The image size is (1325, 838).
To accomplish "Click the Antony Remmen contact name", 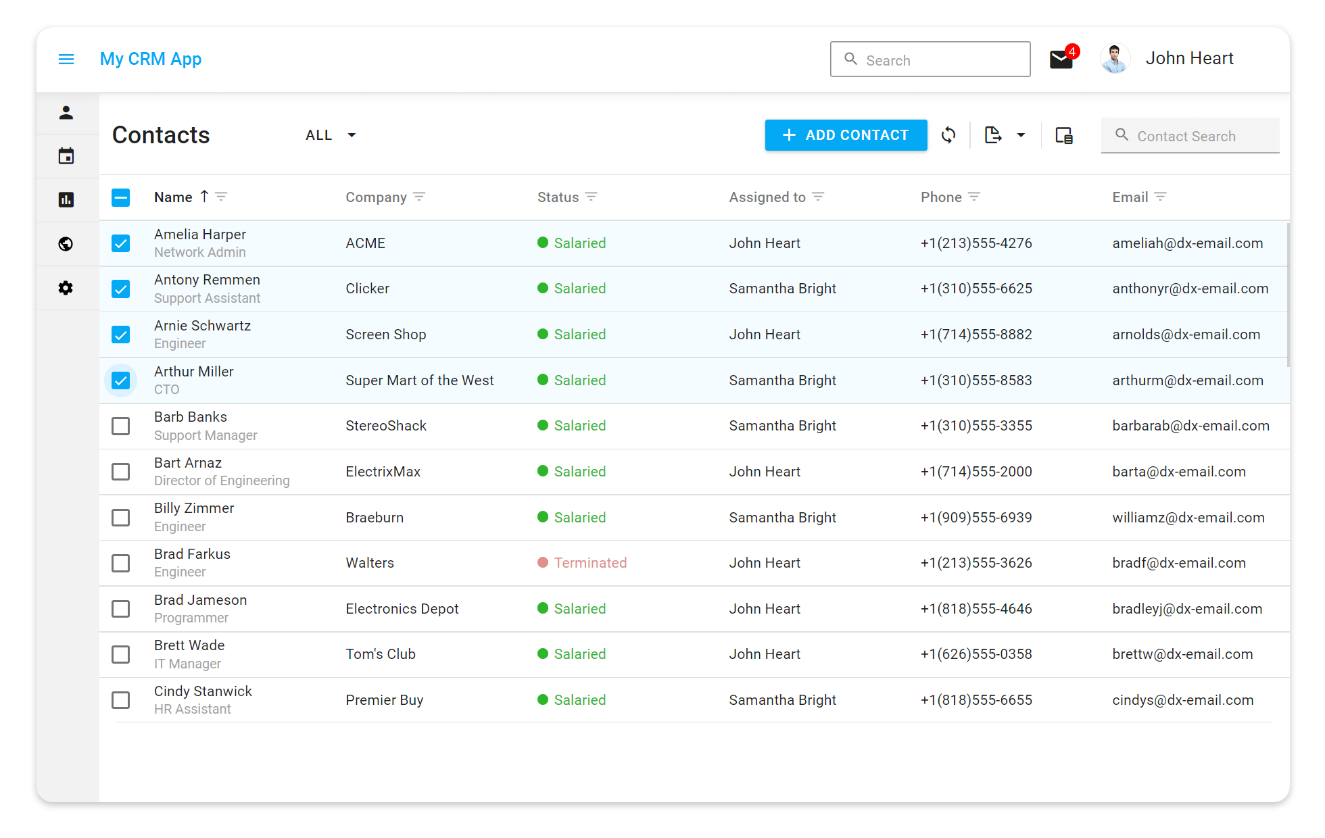I will (x=207, y=280).
